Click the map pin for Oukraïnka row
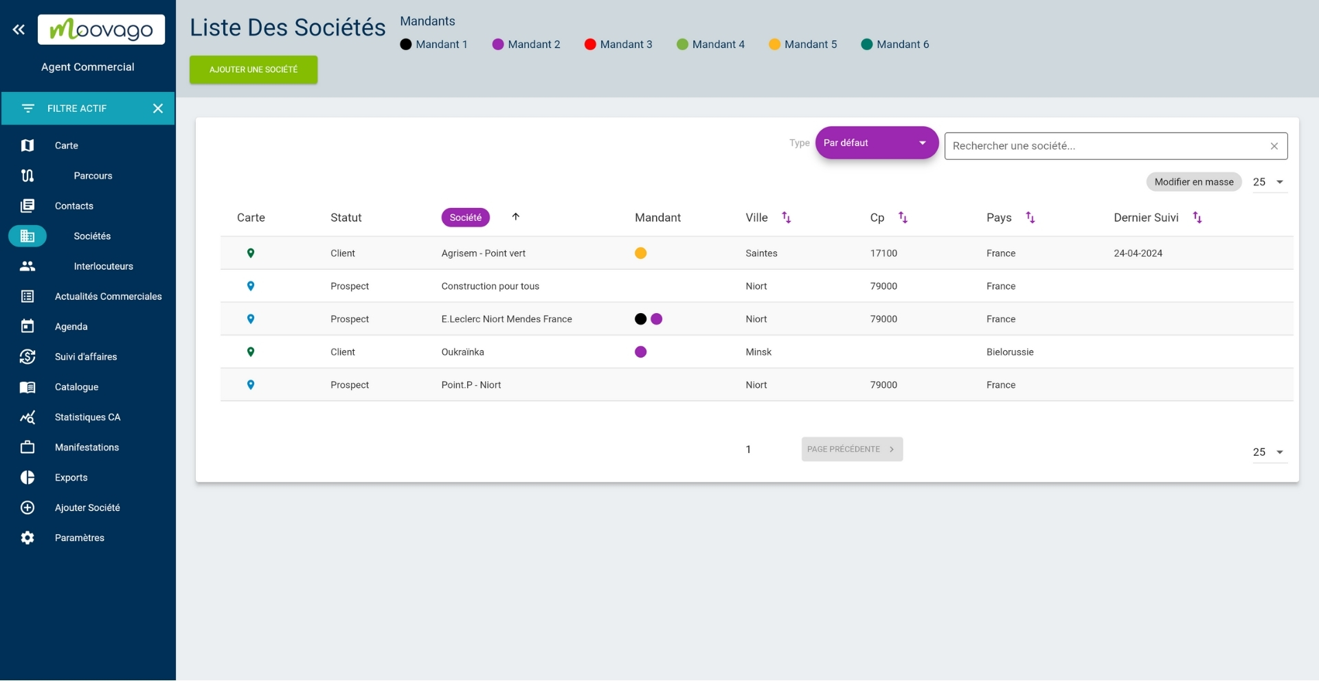 (x=251, y=352)
